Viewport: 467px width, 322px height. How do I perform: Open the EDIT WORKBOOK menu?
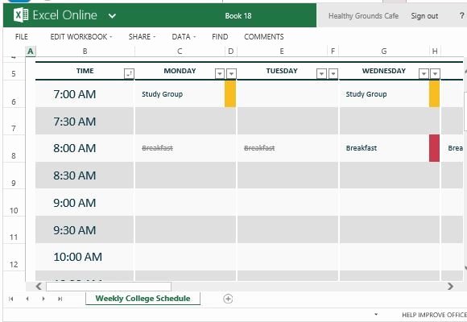click(81, 37)
